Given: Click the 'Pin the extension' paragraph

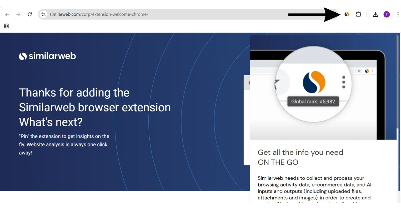Looking at the screenshot, I should click(64, 144).
